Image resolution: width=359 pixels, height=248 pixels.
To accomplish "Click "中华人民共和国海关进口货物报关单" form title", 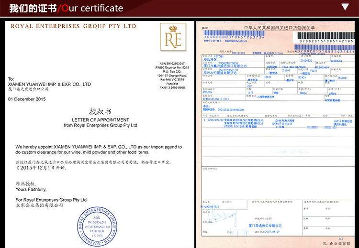I will 280,28.
